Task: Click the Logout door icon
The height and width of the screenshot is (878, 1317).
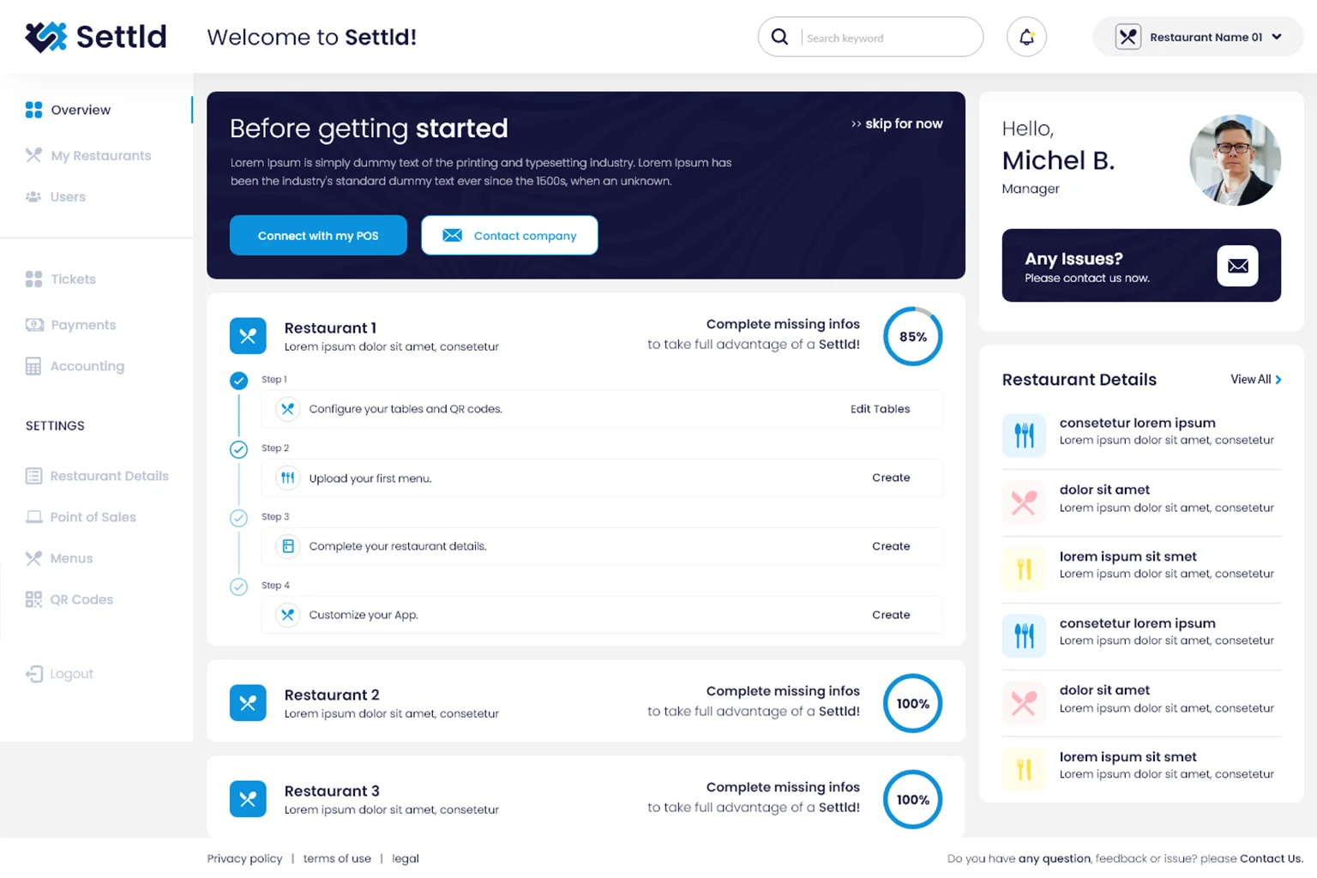Action: point(33,674)
